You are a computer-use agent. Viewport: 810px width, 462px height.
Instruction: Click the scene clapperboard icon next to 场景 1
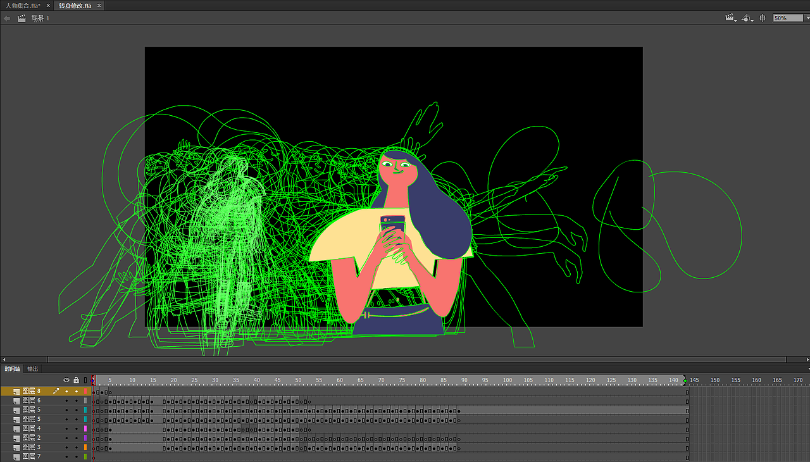tap(22, 18)
